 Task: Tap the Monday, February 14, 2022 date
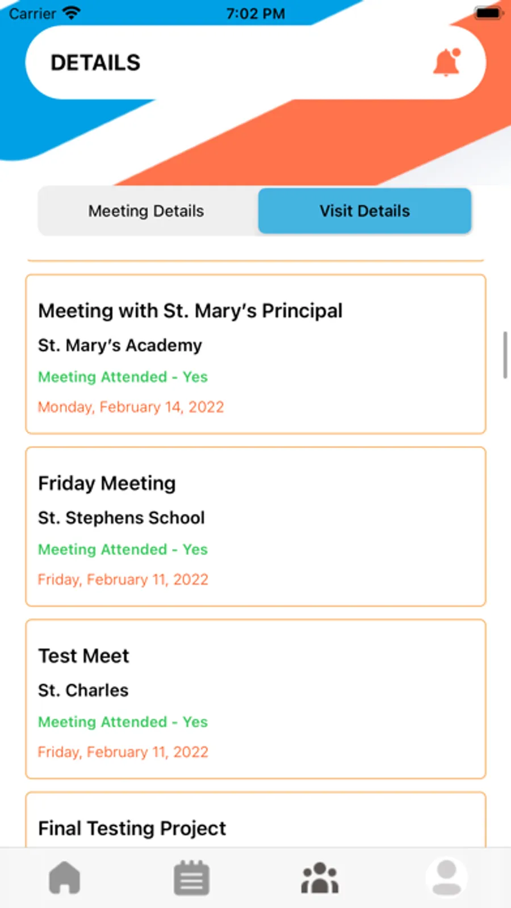(131, 407)
